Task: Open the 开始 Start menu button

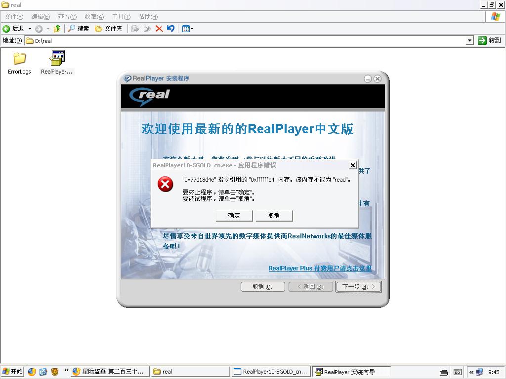Action: [12, 372]
